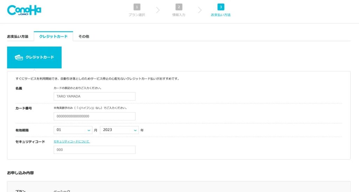Viewport: 359px width, 192px height.
Task: Click the セキュリティコード label
Action: coord(30,142)
